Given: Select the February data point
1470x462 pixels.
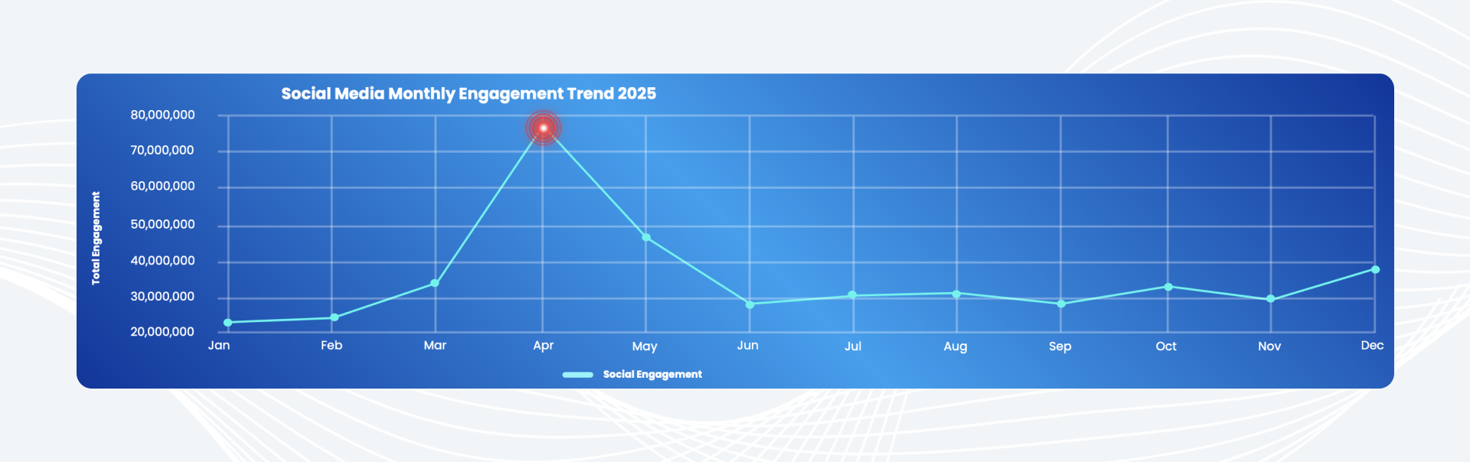Looking at the screenshot, I should pos(335,317).
